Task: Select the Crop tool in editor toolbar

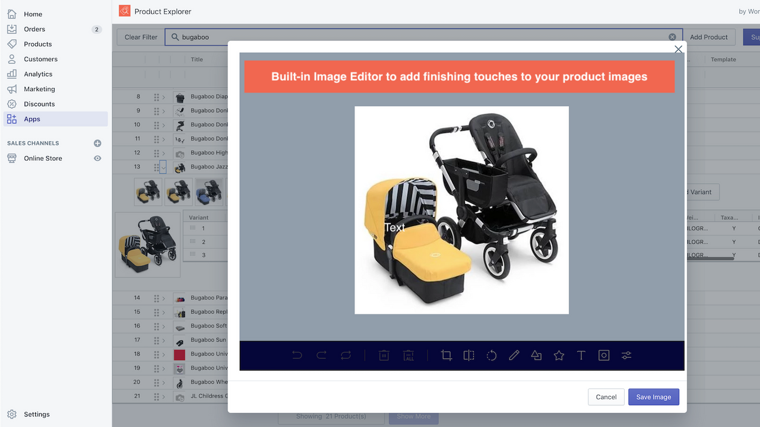Action: coord(446,355)
